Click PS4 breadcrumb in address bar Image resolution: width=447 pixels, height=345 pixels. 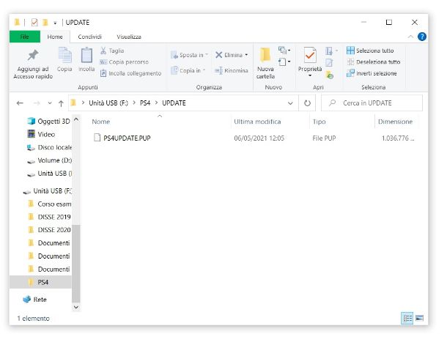(x=145, y=103)
